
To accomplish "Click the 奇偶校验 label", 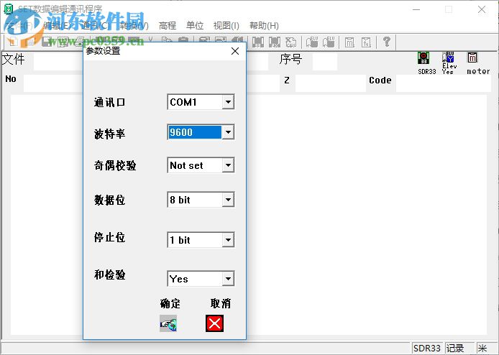I will click(115, 165).
